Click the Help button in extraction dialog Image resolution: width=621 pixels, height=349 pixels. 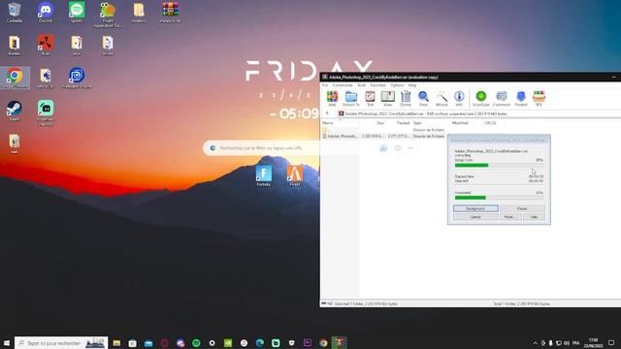pyautogui.click(x=534, y=217)
